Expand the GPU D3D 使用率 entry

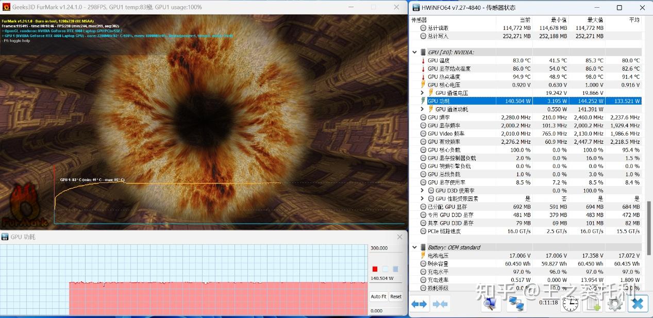(422, 190)
